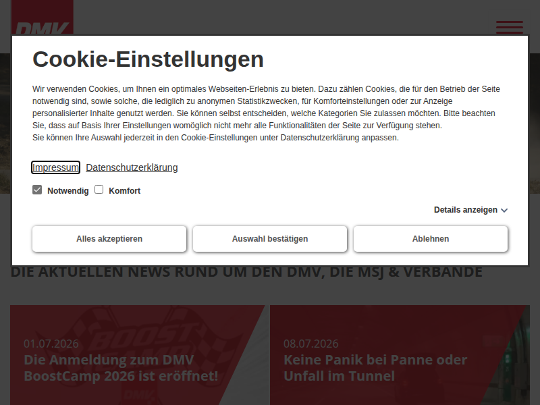540x405 pixels.
Task: Click the chevron next to Details anzeigen
Action: 504,211
